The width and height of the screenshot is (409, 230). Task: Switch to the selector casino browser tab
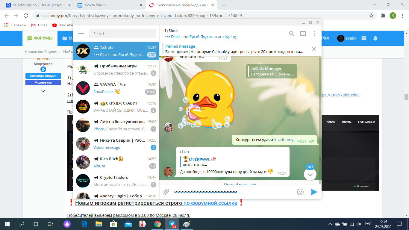[x=37, y=5]
